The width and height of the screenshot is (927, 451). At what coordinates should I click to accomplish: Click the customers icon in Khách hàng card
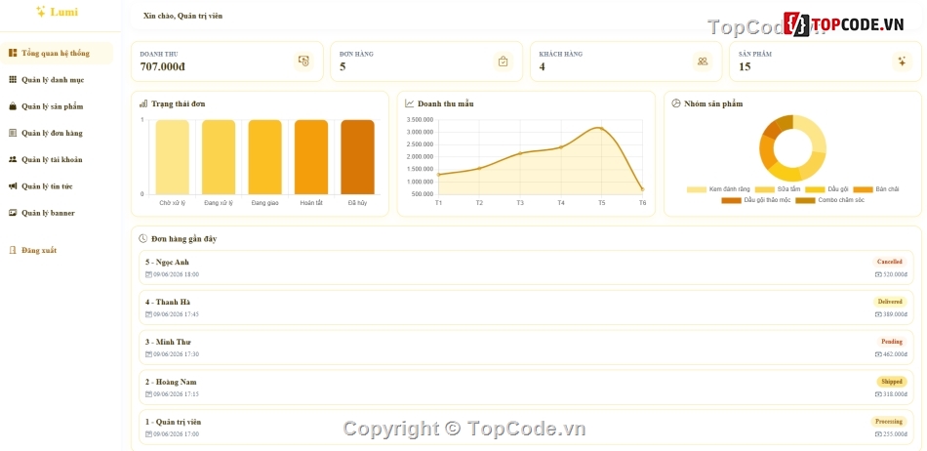point(703,61)
